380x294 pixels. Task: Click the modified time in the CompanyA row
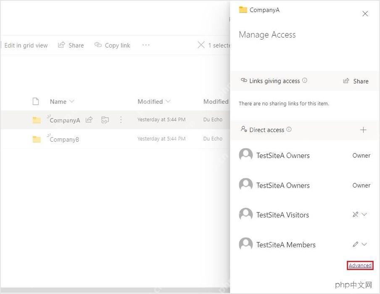point(161,119)
